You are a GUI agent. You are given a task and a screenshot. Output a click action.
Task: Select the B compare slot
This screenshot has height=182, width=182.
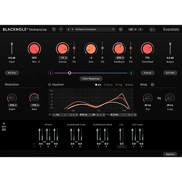click(140, 29)
